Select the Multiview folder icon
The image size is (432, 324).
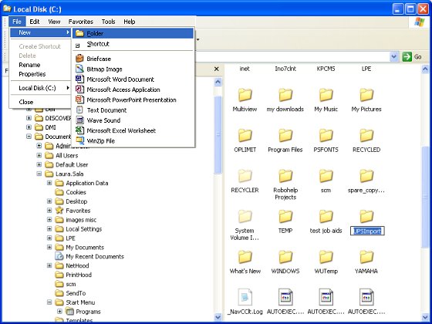pos(245,95)
